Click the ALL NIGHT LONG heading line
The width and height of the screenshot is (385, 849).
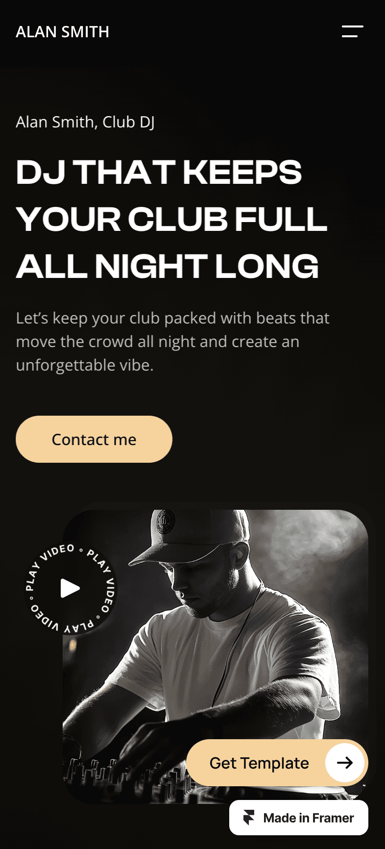167,266
